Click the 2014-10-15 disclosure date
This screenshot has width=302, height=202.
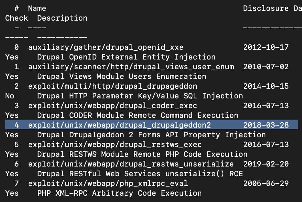[266, 86]
